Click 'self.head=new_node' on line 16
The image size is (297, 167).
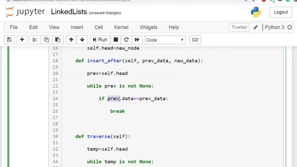tap(113, 48)
